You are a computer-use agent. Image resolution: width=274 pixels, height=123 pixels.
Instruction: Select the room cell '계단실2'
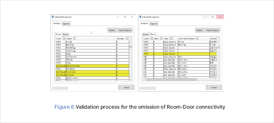(91, 60)
